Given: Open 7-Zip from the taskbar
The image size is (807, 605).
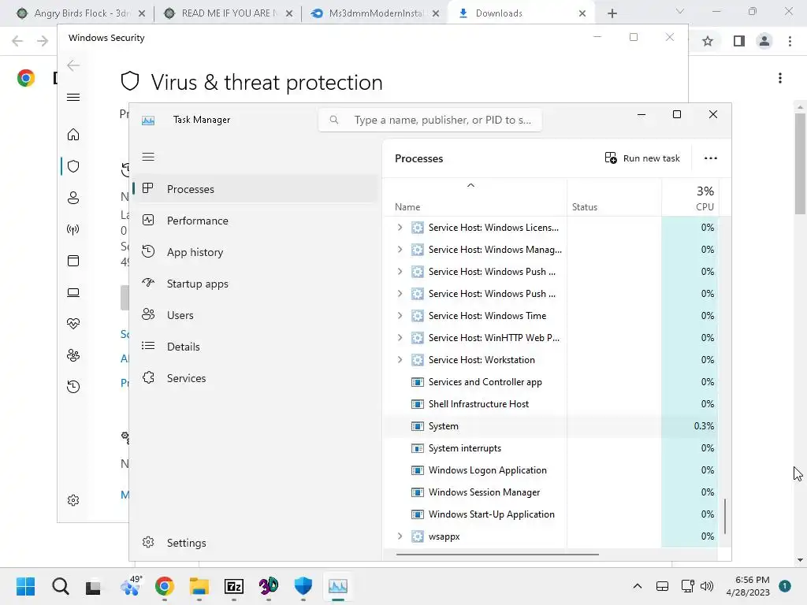Looking at the screenshot, I should pos(234,586).
